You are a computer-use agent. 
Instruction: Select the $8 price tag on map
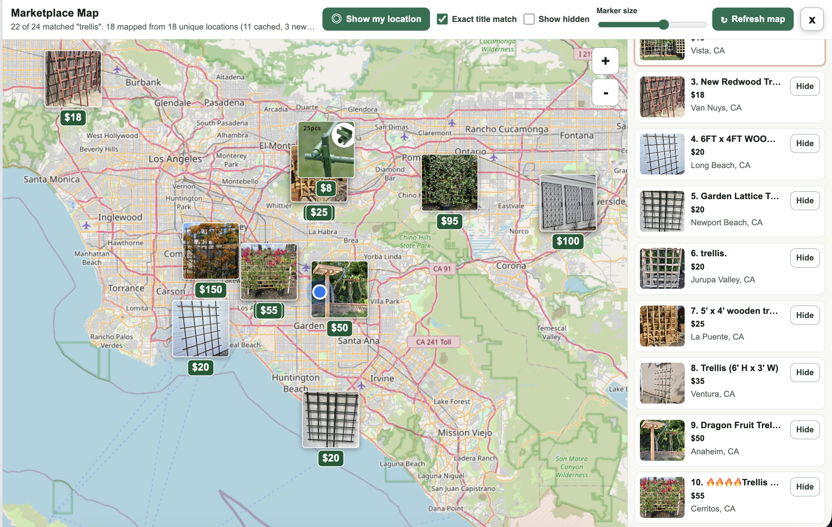(326, 188)
